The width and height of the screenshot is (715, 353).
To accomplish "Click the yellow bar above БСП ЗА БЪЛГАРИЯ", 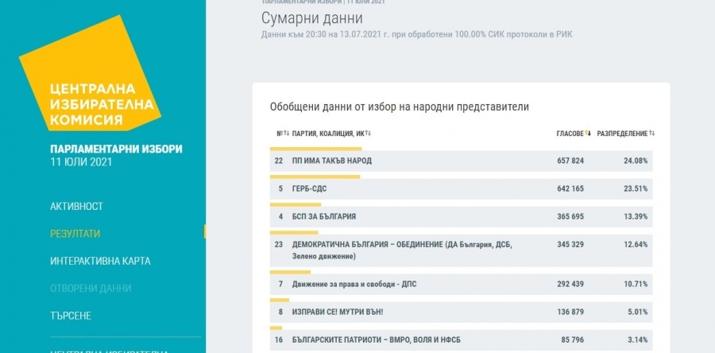I will pyautogui.click(x=296, y=204).
